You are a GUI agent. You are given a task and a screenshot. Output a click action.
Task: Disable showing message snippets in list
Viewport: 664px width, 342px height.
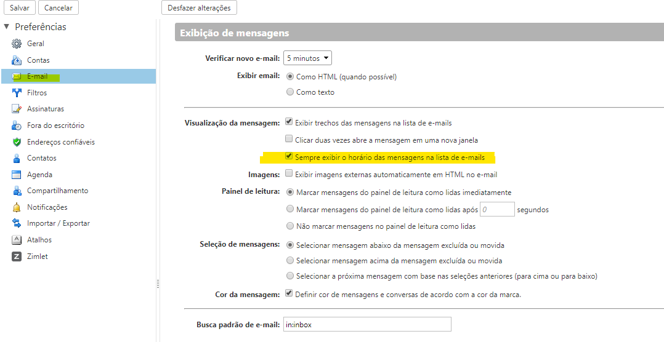click(289, 122)
